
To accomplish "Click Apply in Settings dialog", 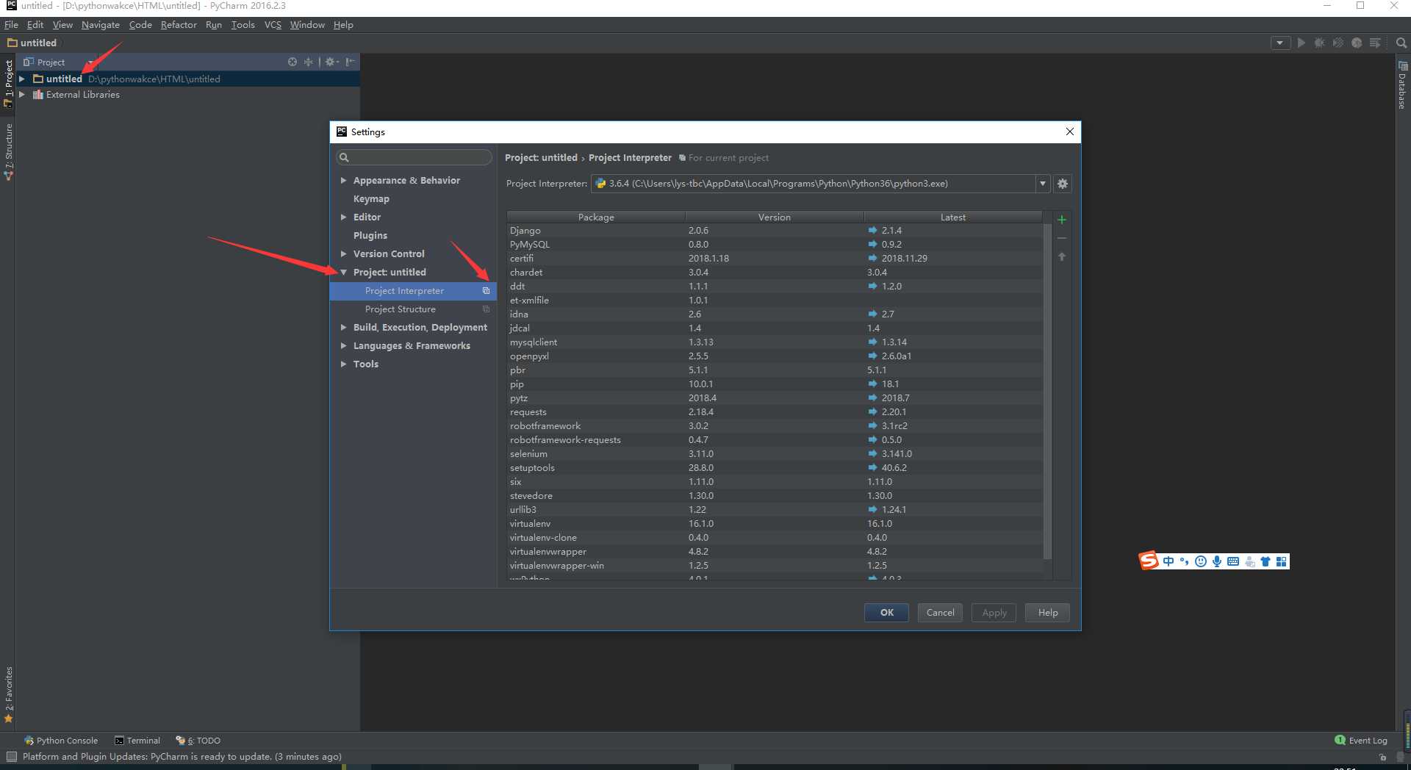I will (994, 613).
